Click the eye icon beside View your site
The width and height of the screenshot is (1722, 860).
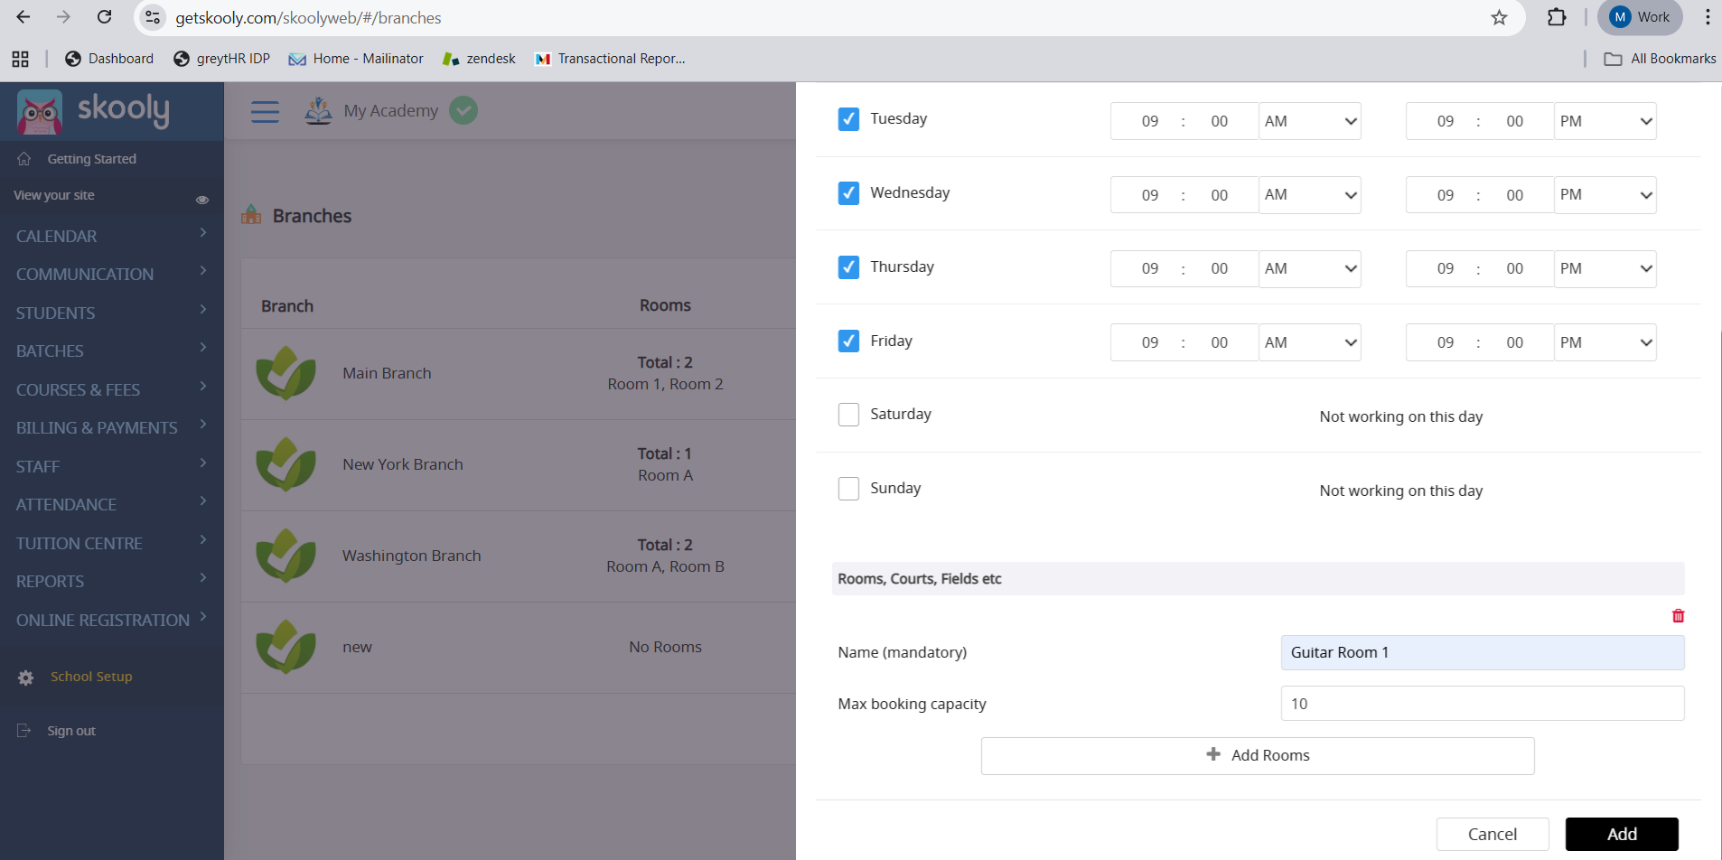[202, 200]
